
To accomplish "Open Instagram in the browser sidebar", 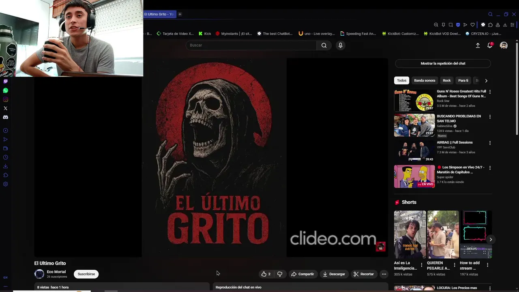I will point(5,99).
